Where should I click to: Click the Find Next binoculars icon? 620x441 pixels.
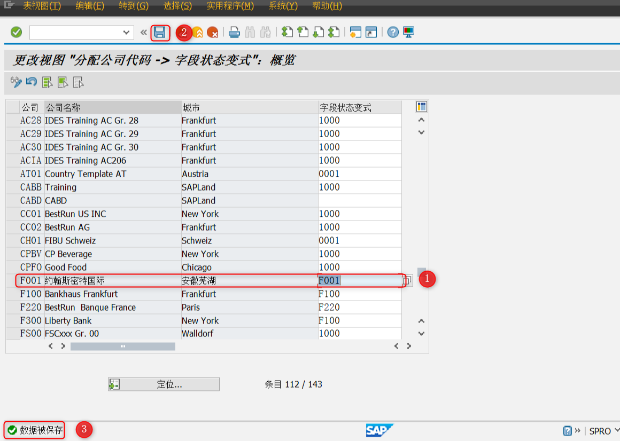coord(265,33)
